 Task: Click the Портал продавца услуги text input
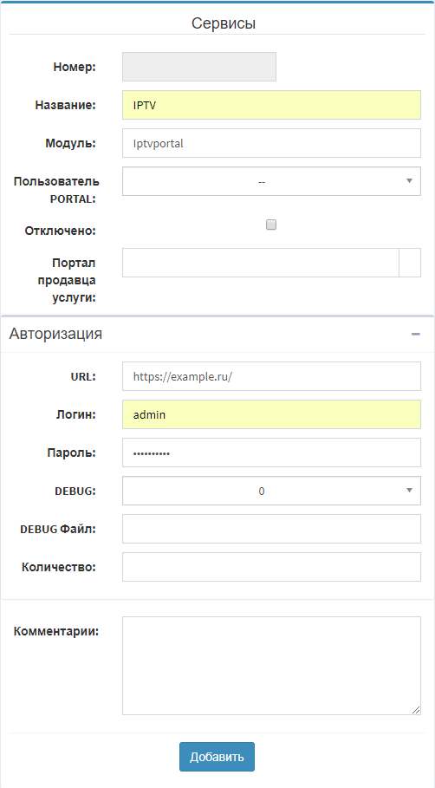click(261, 263)
